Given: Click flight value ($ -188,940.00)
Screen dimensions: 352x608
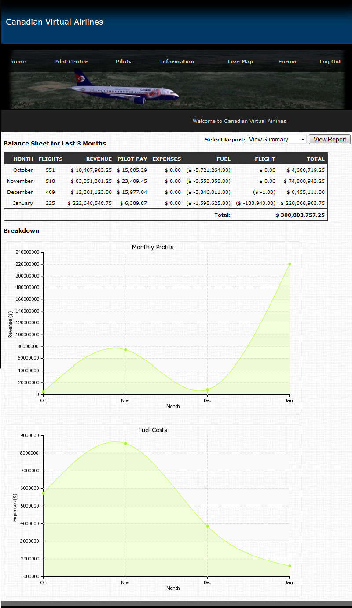Looking at the screenshot, I should pyautogui.click(x=256, y=203).
